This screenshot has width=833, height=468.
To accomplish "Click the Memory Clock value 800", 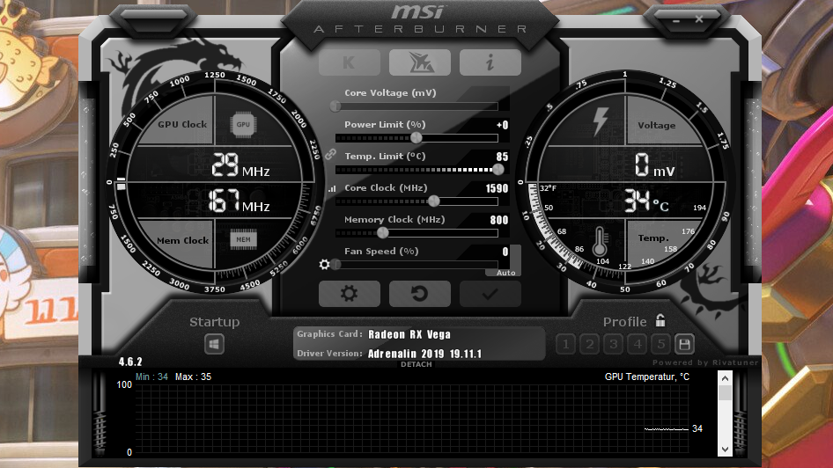I will (499, 220).
